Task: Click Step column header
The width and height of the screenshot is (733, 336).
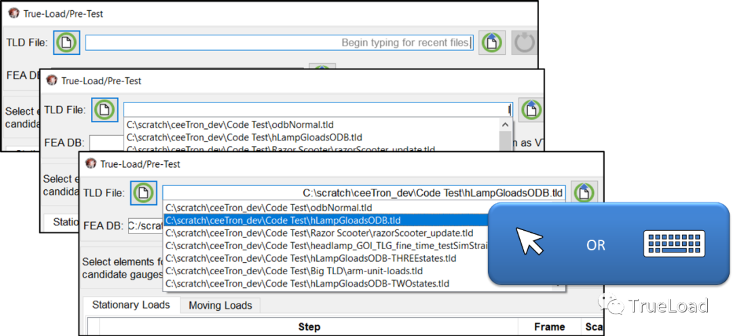Action: 309,326
